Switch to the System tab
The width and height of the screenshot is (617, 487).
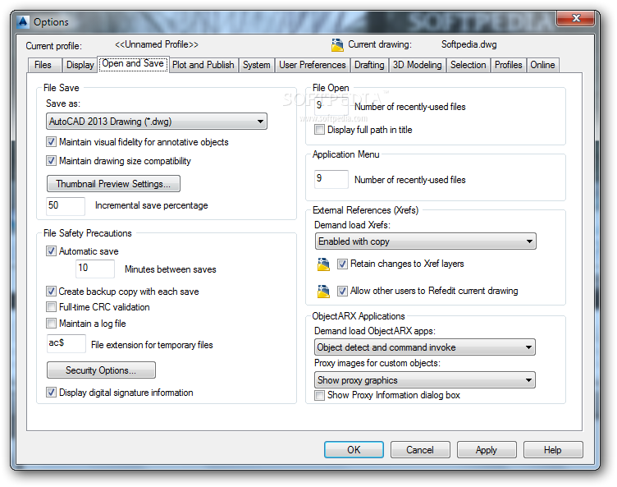[257, 65]
